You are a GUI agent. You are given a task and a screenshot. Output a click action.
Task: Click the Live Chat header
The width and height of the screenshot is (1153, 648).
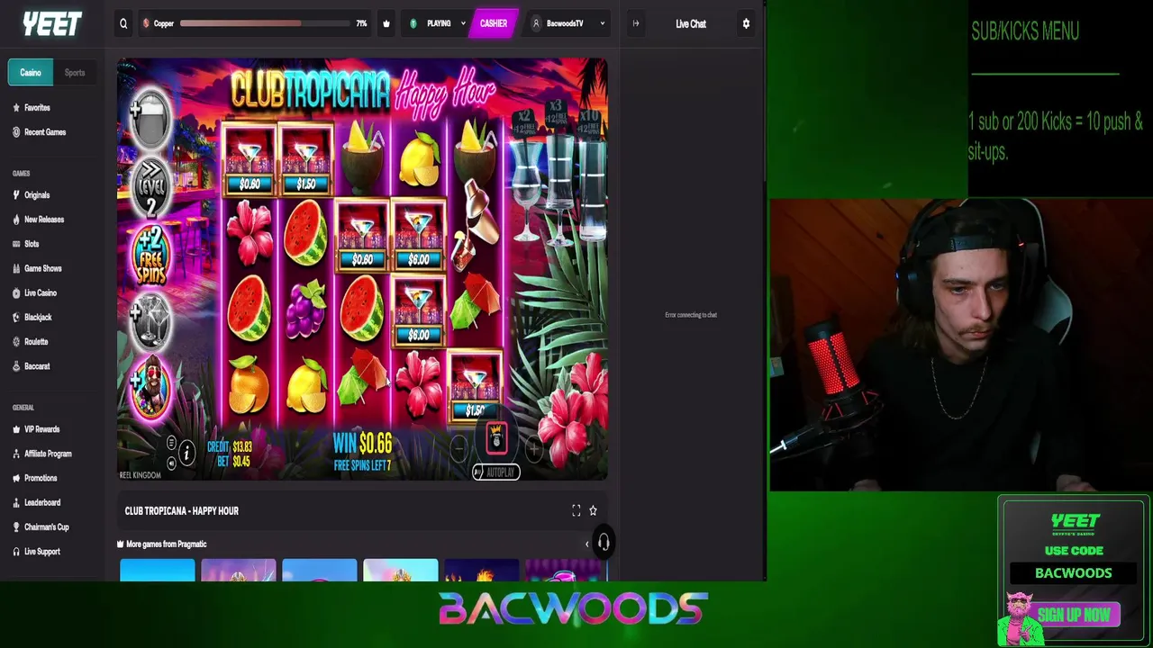pos(691,24)
